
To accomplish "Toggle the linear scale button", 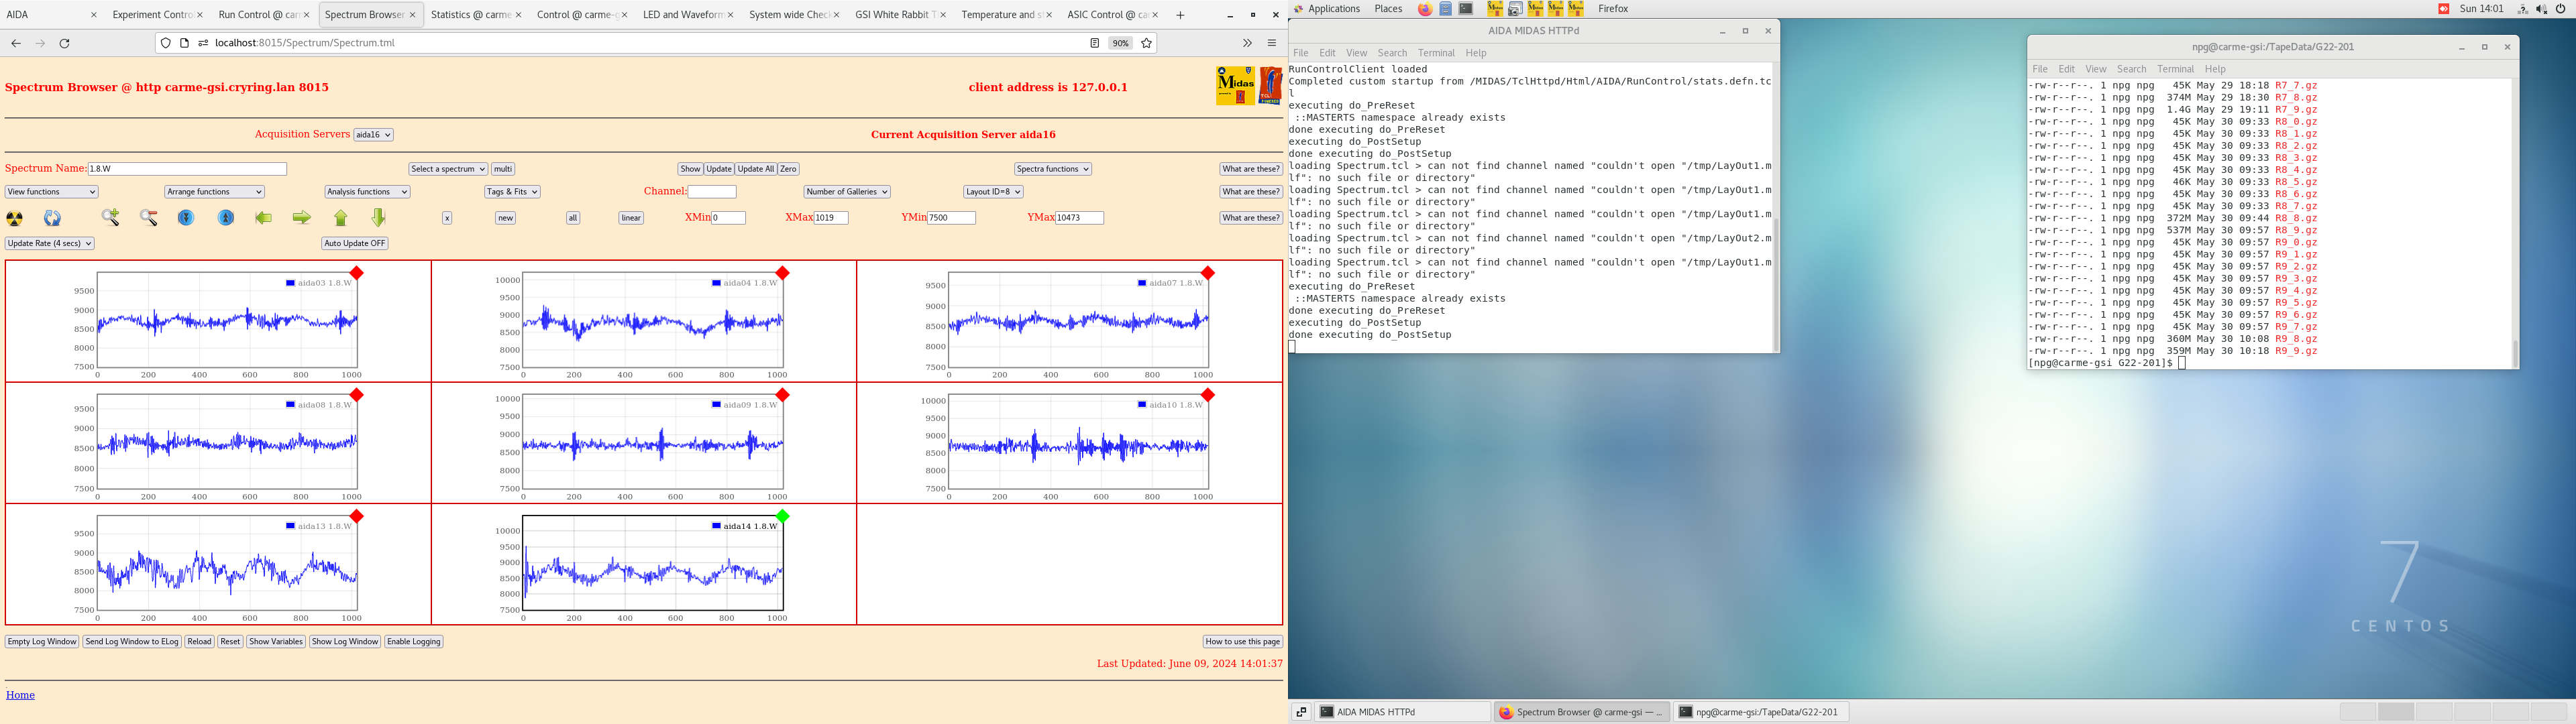I will point(630,218).
